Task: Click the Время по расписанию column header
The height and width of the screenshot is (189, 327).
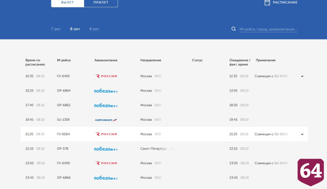Action: pyautogui.click(x=35, y=62)
